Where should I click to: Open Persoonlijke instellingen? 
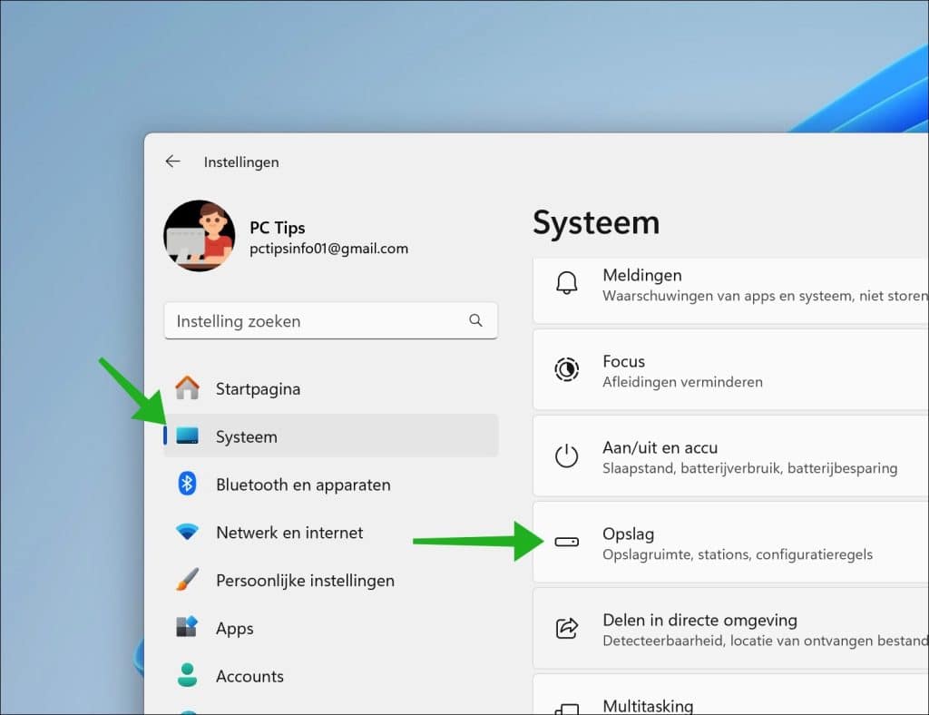coord(305,581)
